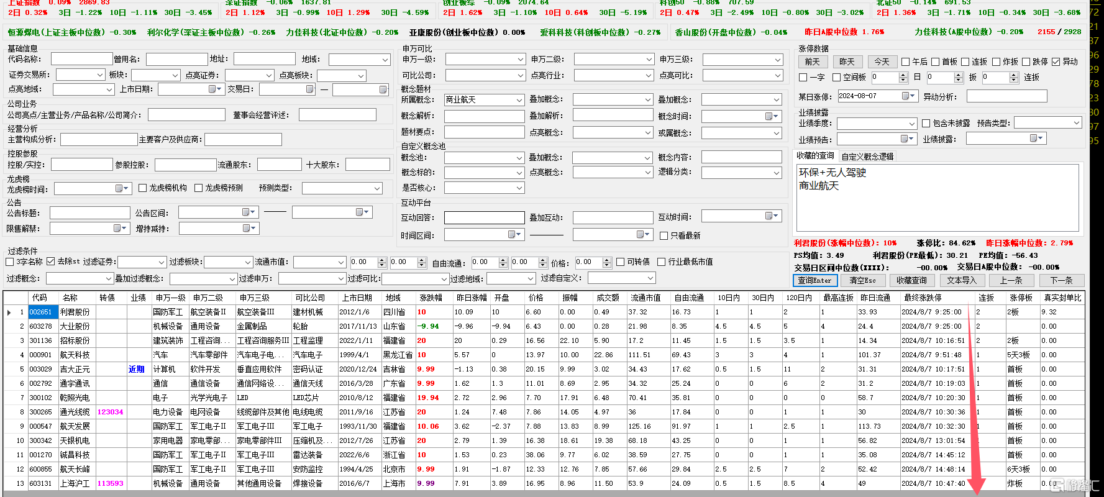Viewport: 1104px width, 497px height.
Task: Enable the 3字名称 filter
Action: [10, 262]
